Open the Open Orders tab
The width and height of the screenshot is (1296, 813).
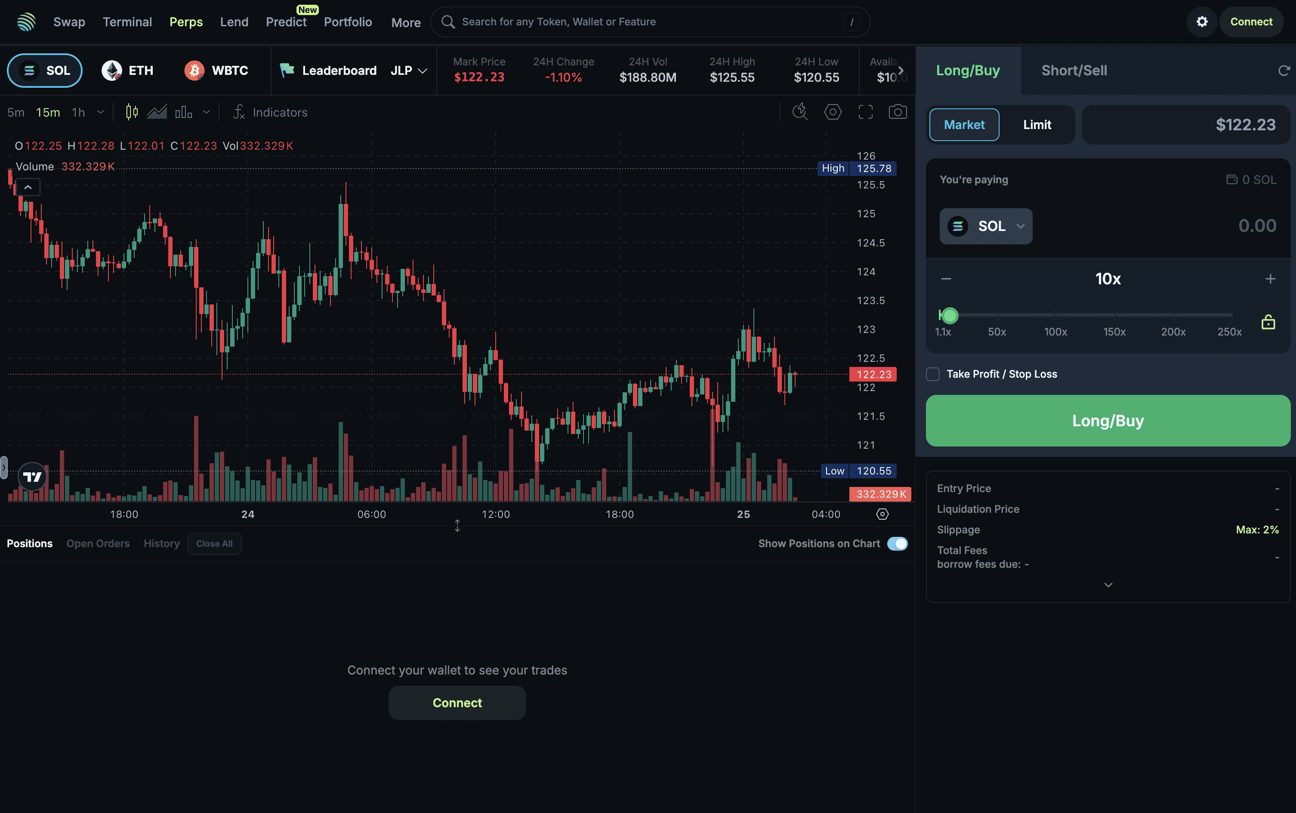click(x=98, y=544)
